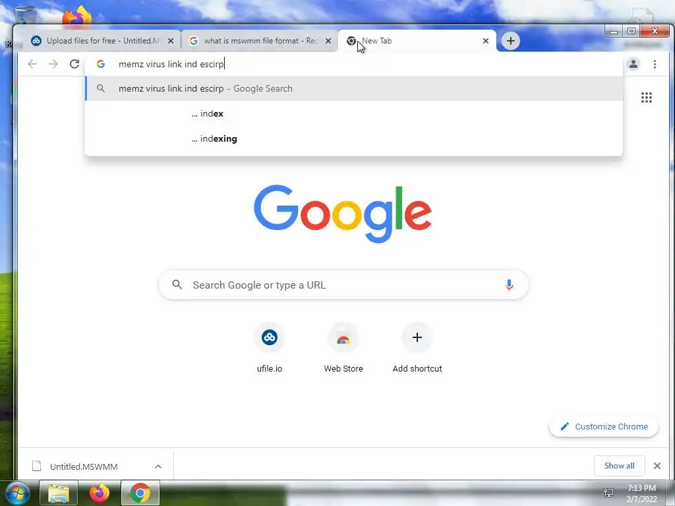Open downloaded Untitled.MSWMM file
Viewport: 675px width, 506px height.
tap(84, 466)
